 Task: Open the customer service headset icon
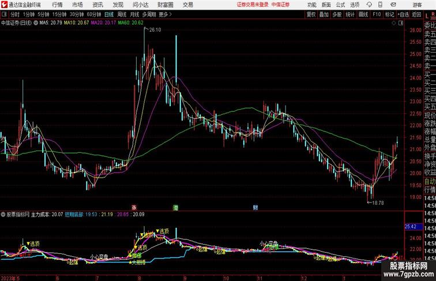tap(369, 5)
